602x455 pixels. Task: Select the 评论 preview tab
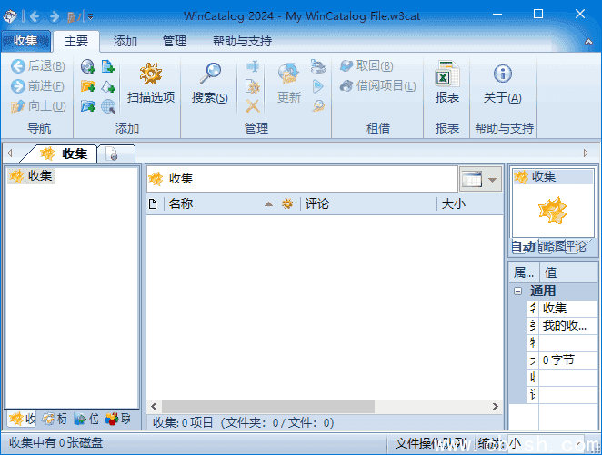point(575,246)
